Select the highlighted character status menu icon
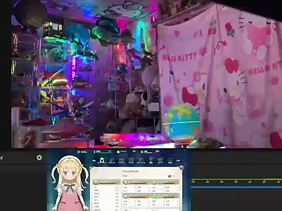This screenshot has height=211, width=282. coord(102,161)
